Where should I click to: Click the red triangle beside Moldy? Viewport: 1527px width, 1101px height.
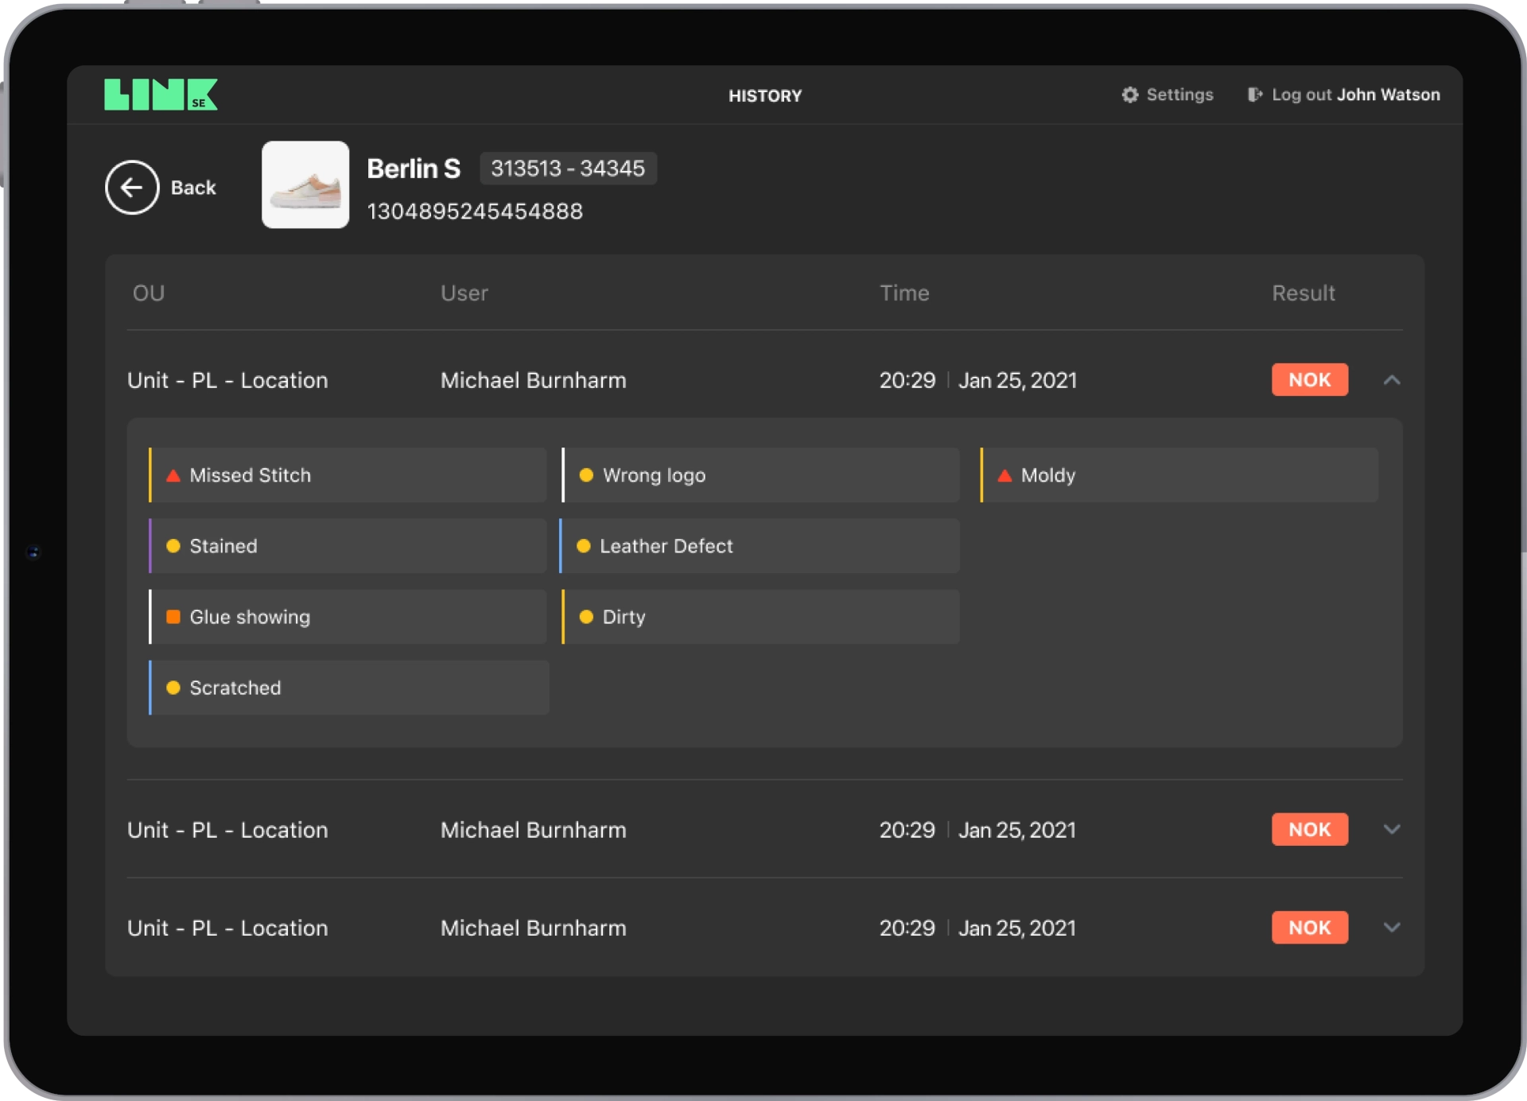click(x=1004, y=475)
